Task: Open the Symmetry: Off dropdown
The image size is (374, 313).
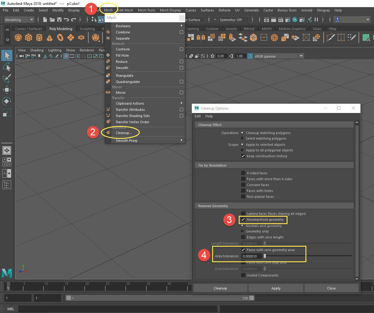Action: [x=234, y=20]
